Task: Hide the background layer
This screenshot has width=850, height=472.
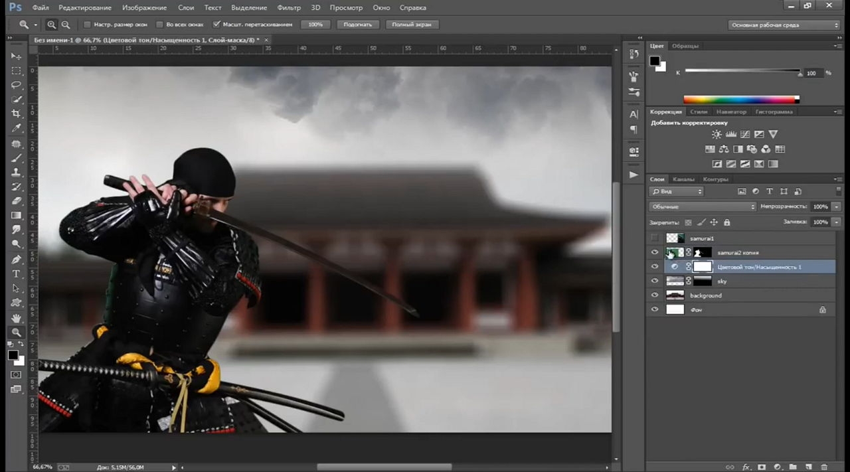Action: (655, 295)
